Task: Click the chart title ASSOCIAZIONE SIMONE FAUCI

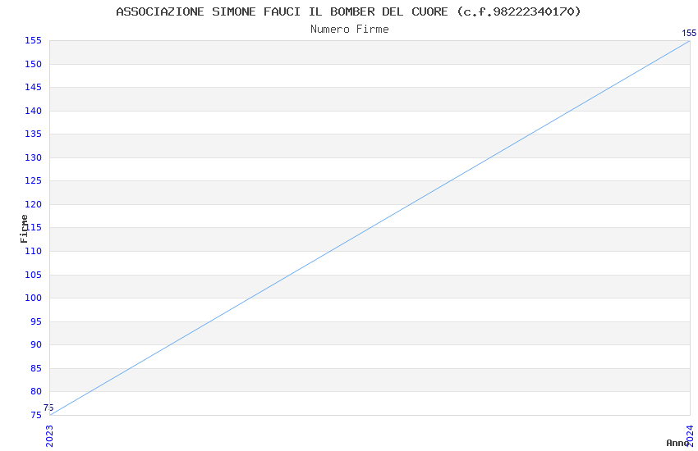Action: point(348,11)
